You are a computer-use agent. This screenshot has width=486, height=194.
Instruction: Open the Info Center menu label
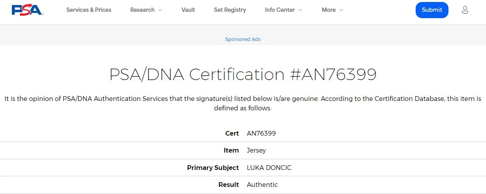(x=280, y=10)
